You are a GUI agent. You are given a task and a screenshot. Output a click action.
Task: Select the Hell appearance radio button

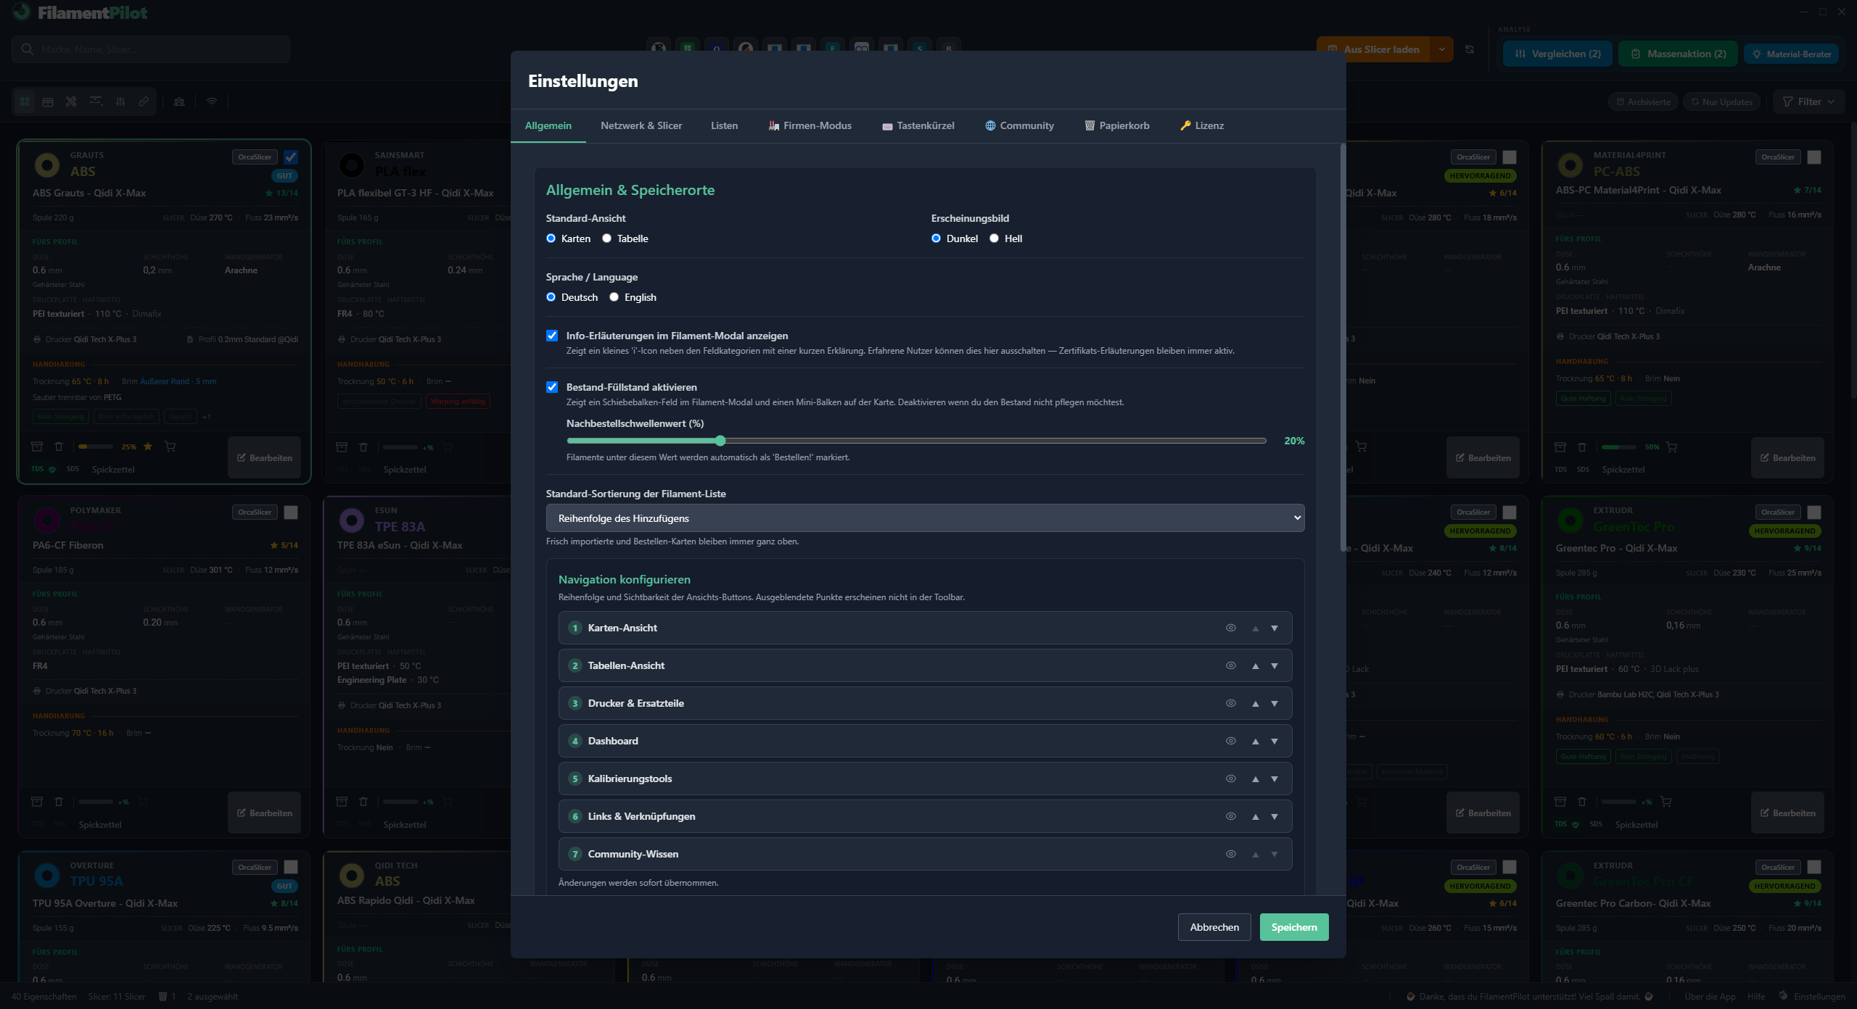(x=995, y=238)
